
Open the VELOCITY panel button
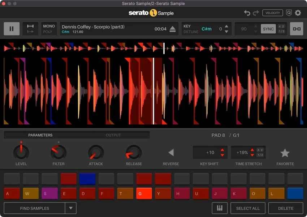pyautogui.click(x=273, y=13)
